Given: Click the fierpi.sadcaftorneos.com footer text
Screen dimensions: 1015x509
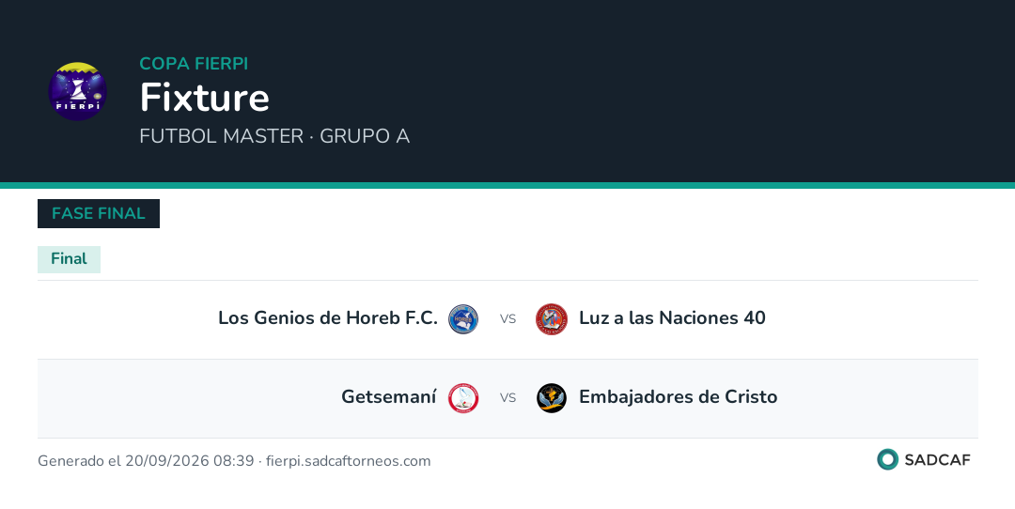Looking at the screenshot, I should 349,461.
